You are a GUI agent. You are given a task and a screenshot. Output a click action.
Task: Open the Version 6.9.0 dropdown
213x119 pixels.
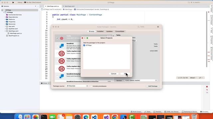pos(141,80)
